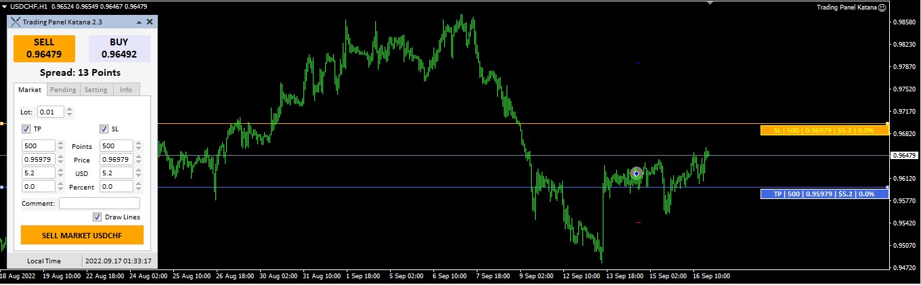This screenshot has width=921, height=285.
Task: Click the orange SL line label on chart
Action: (x=823, y=130)
